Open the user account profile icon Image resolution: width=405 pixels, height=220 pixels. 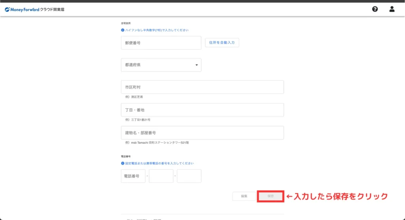(392, 9)
